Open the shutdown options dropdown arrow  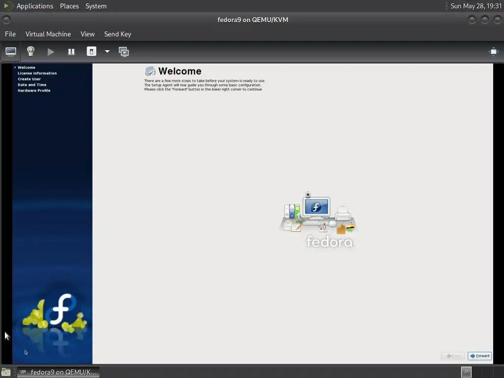point(107,51)
